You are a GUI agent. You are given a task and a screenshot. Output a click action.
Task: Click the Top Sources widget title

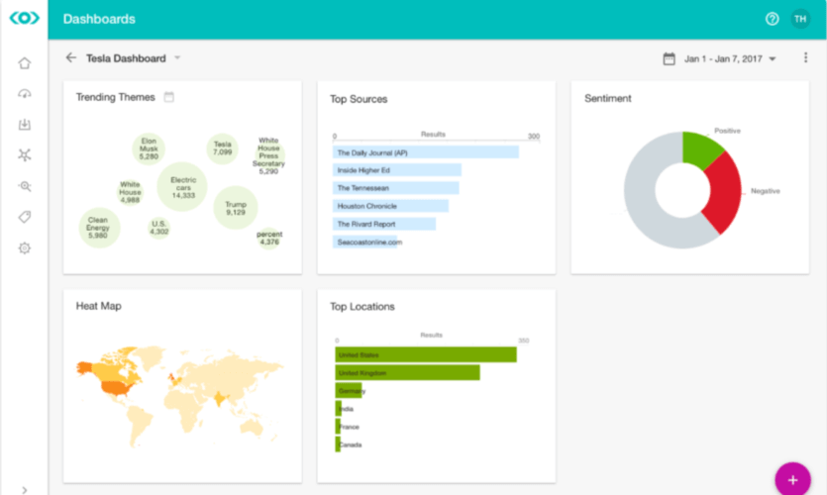(359, 99)
